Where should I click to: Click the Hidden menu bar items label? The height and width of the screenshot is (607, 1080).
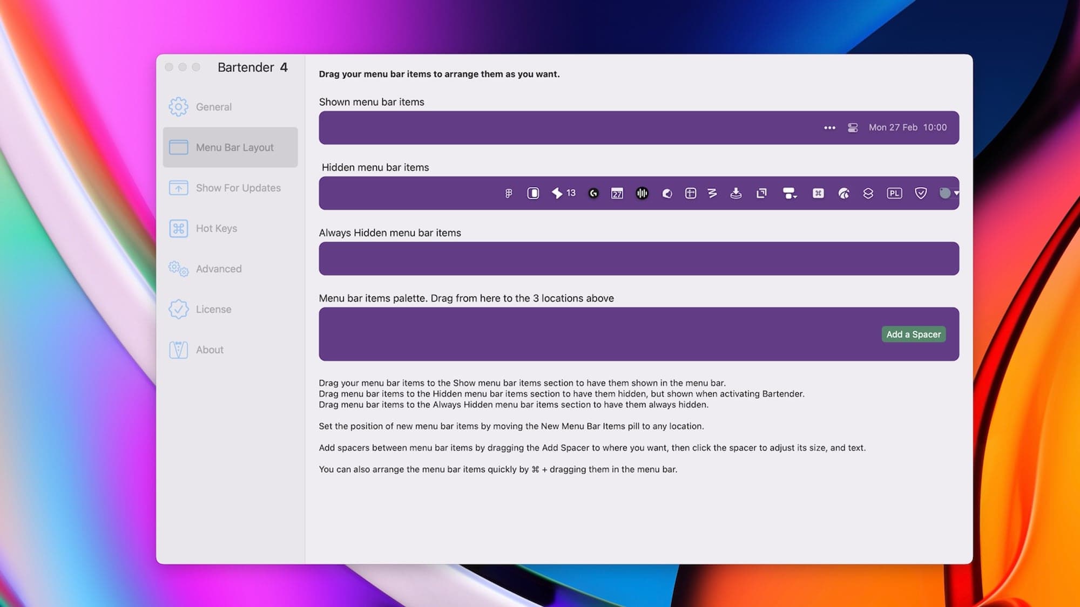tap(375, 167)
